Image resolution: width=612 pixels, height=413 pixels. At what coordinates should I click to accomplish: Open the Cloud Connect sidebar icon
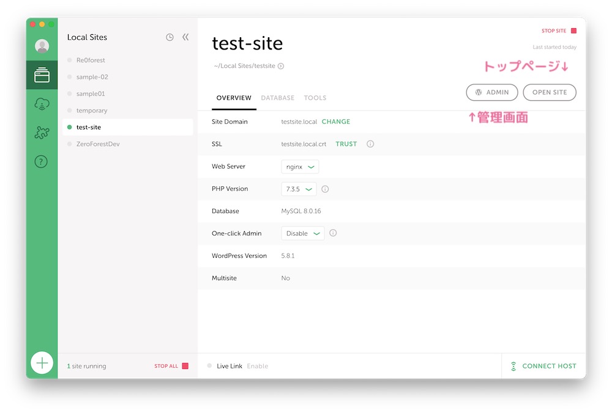42,104
